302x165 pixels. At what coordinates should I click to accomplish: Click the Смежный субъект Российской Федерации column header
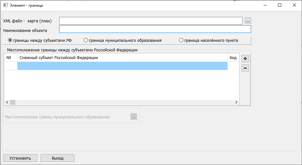[x=122, y=58]
